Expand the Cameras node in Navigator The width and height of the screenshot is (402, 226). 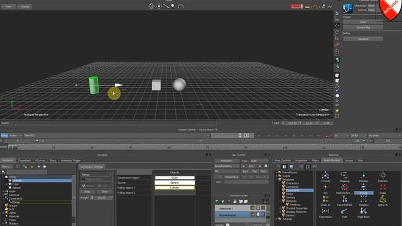tap(3, 195)
